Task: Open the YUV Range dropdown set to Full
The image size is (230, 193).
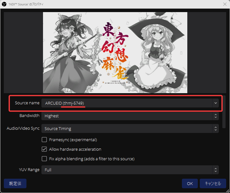Action: pyautogui.click(x=130, y=170)
